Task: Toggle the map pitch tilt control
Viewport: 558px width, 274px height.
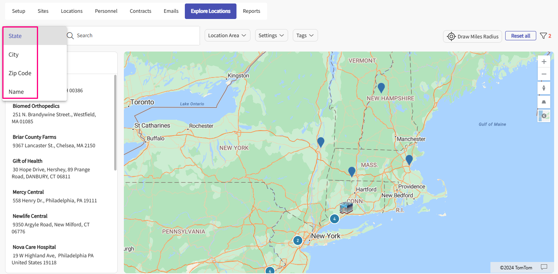Action: pyautogui.click(x=544, y=102)
